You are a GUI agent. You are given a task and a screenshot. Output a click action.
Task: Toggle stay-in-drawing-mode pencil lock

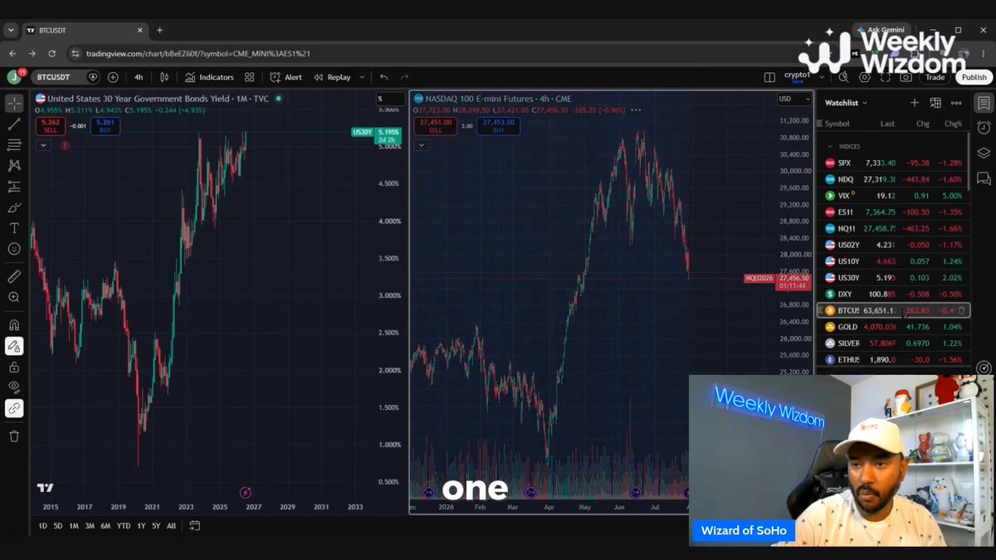[x=14, y=346]
